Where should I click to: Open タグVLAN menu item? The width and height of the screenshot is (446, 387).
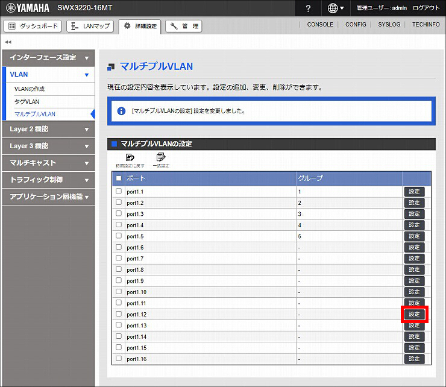27,102
